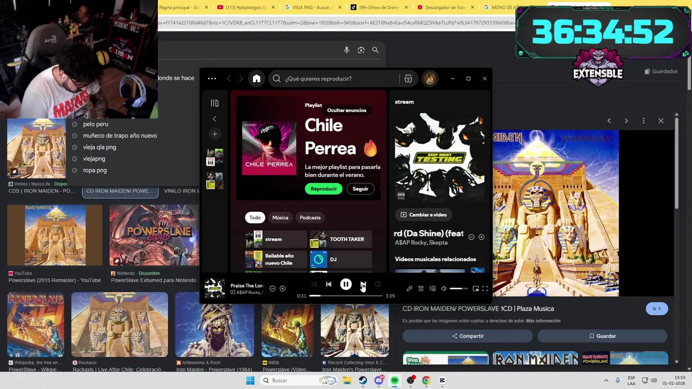Open Discord from taskbar
This screenshot has width=692, height=389.
click(x=379, y=380)
